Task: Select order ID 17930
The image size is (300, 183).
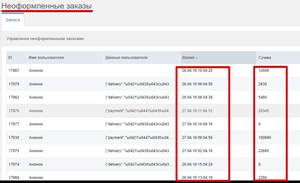Action: [x=14, y=138]
